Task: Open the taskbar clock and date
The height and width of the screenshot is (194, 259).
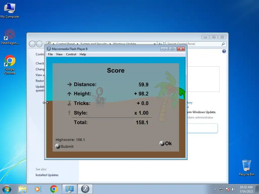Action: pyautogui.click(x=246, y=189)
